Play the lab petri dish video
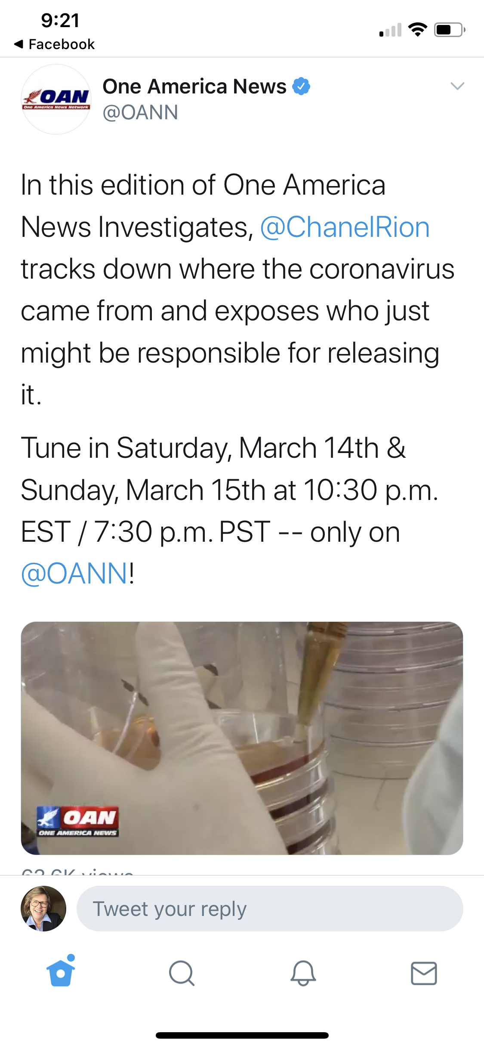Screen dimensions: 484x1049 (x=242, y=738)
